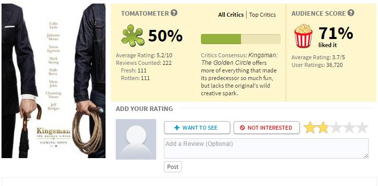Click the Add a Review text box
Screen dimensions: 378x186
266,148
